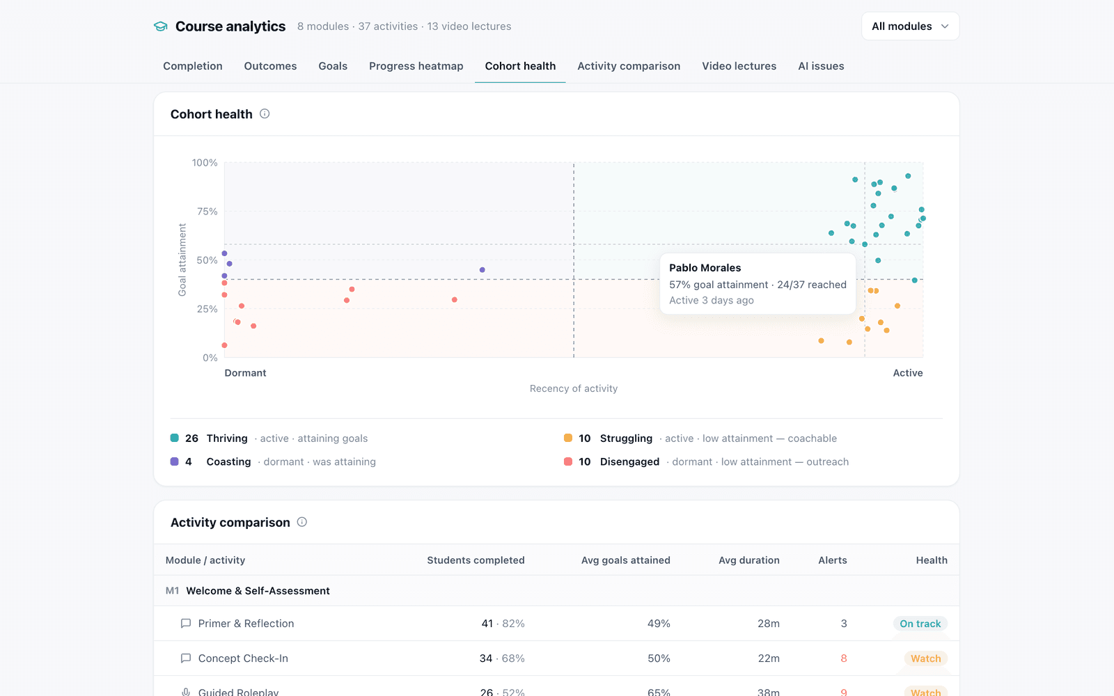Click the Disengaged legend label

[x=629, y=461]
